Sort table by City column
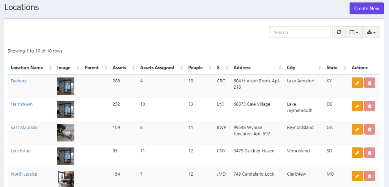 [x=291, y=68]
